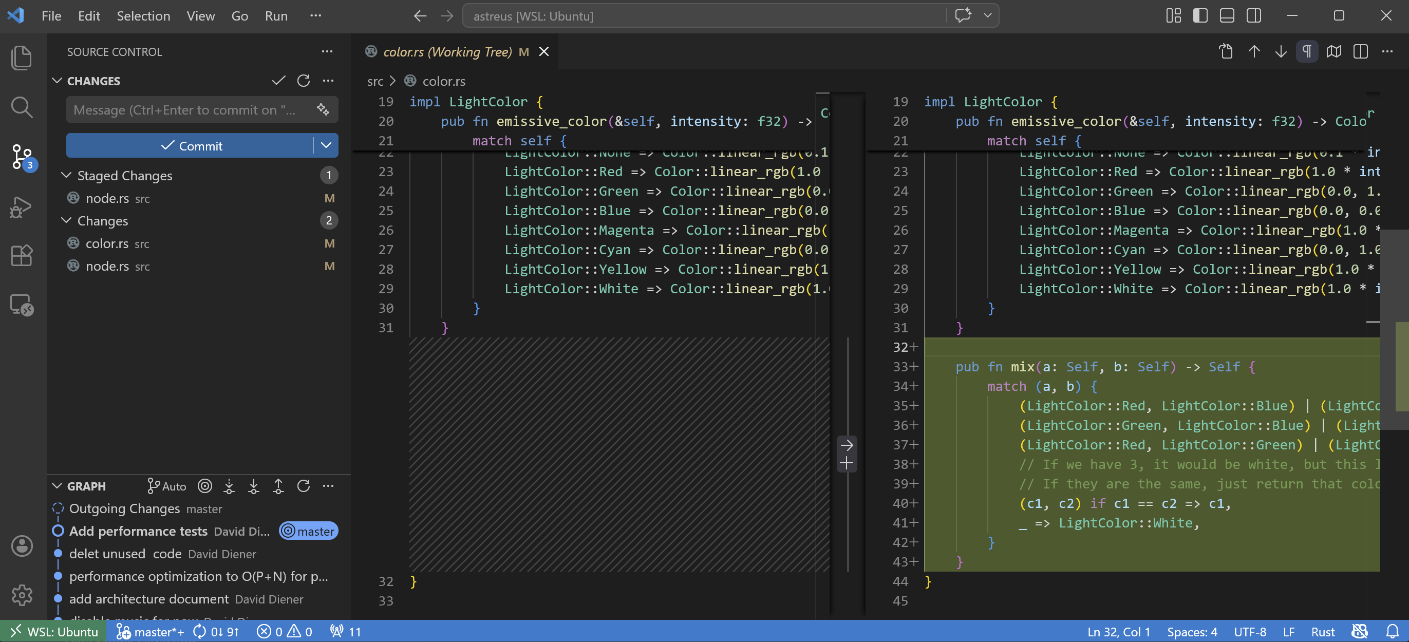Open the Selection menu

[143, 15]
